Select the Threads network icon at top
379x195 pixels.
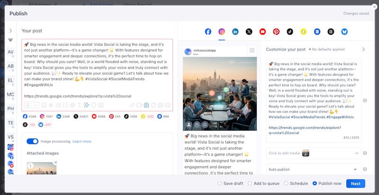click(x=331, y=32)
